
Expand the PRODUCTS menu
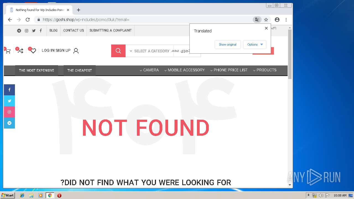point(265,70)
